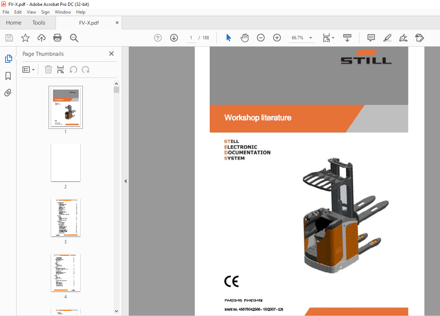Zoom in with the plus circle icon
This screenshot has height=316, width=440.
[277, 38]
